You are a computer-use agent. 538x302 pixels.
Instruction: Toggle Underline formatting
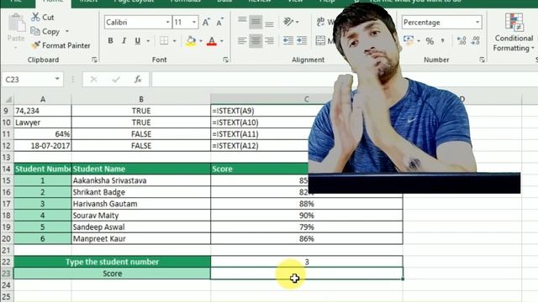tap(138, 41)
